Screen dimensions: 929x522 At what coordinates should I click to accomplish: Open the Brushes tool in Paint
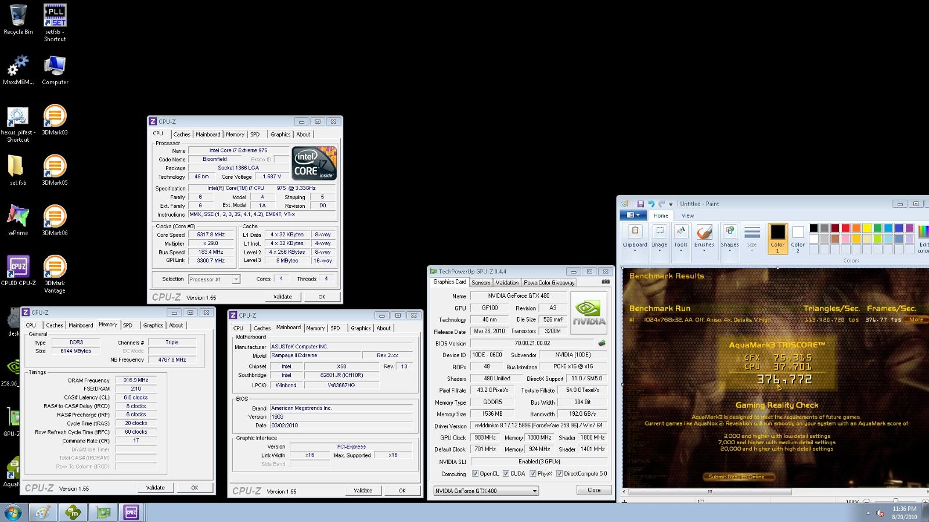tap(704, 237)
